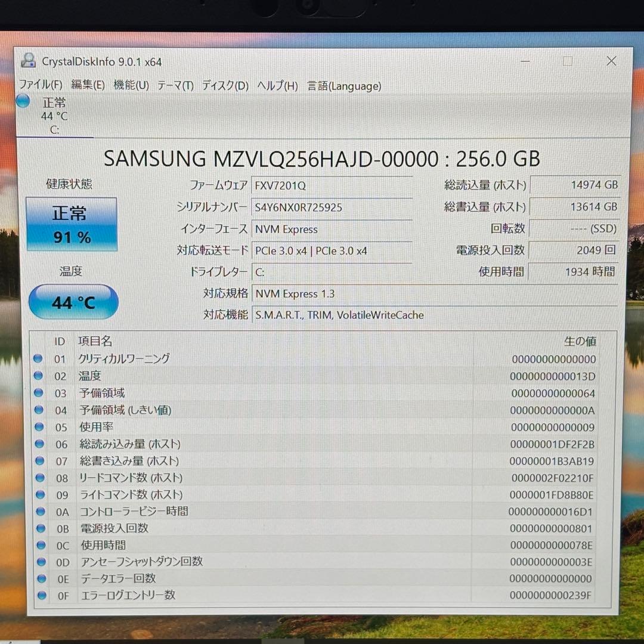
Task: Open the ヘルプ(H) menu
Action: 274,86
